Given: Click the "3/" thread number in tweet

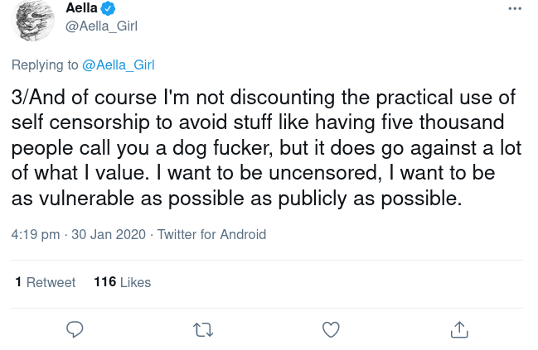Looking at the screenshot, I should pyautogui.click(x=21, y=97).
